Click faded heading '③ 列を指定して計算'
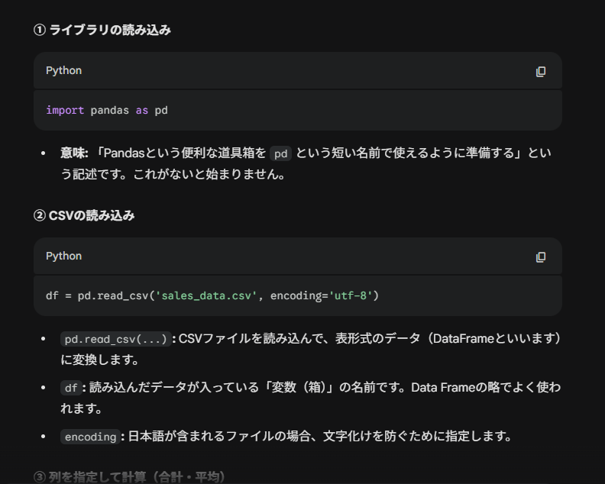Image resolution: width=605 pixels, height=484 pixels. point(128,477)
